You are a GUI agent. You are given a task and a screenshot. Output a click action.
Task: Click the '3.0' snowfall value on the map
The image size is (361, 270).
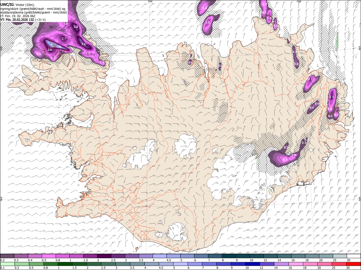[50, 50]
